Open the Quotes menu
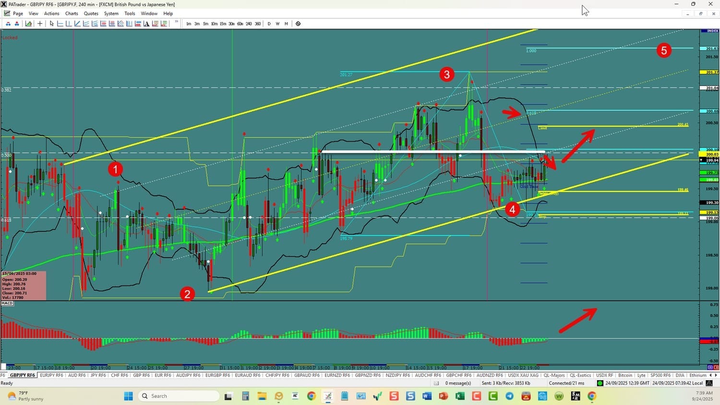Image resolution: width=720 pixels, height=405 pixels. (91, 13)
